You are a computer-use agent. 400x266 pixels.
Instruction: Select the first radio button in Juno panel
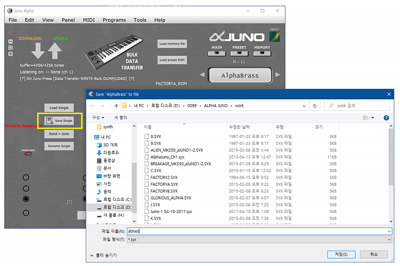(26, 178)
